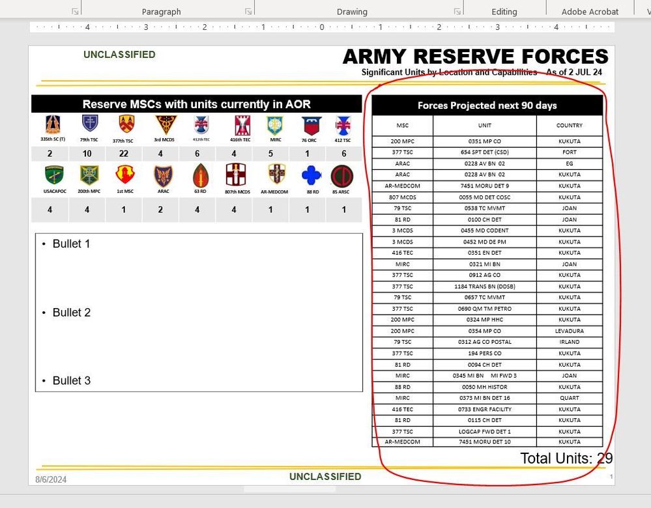Select the '0351 MP CO' unit cell
This screenshot has width=651, height=508.
485,141
